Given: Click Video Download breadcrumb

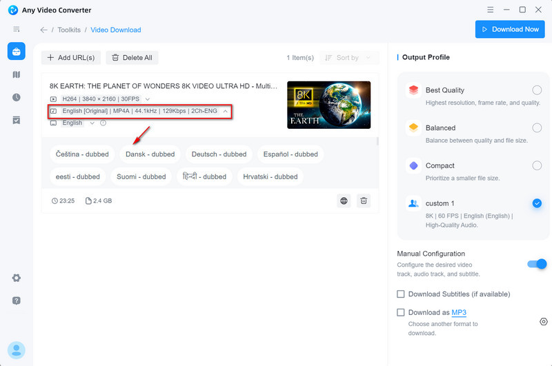Looking at the screenshot, I should [116, 30].
